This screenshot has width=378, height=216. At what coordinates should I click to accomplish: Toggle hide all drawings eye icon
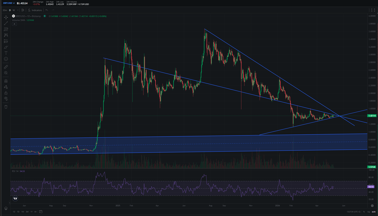point(6,99)
